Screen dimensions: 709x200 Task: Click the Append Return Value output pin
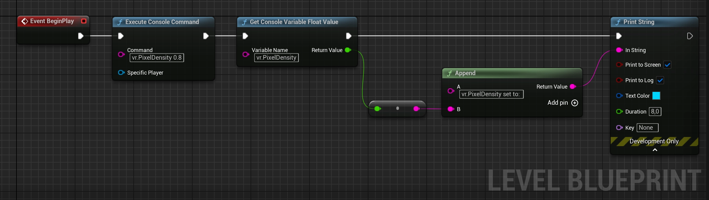click(x=573, y=86)
